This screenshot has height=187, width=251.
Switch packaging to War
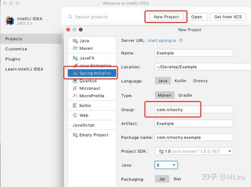tap(177, 179)
